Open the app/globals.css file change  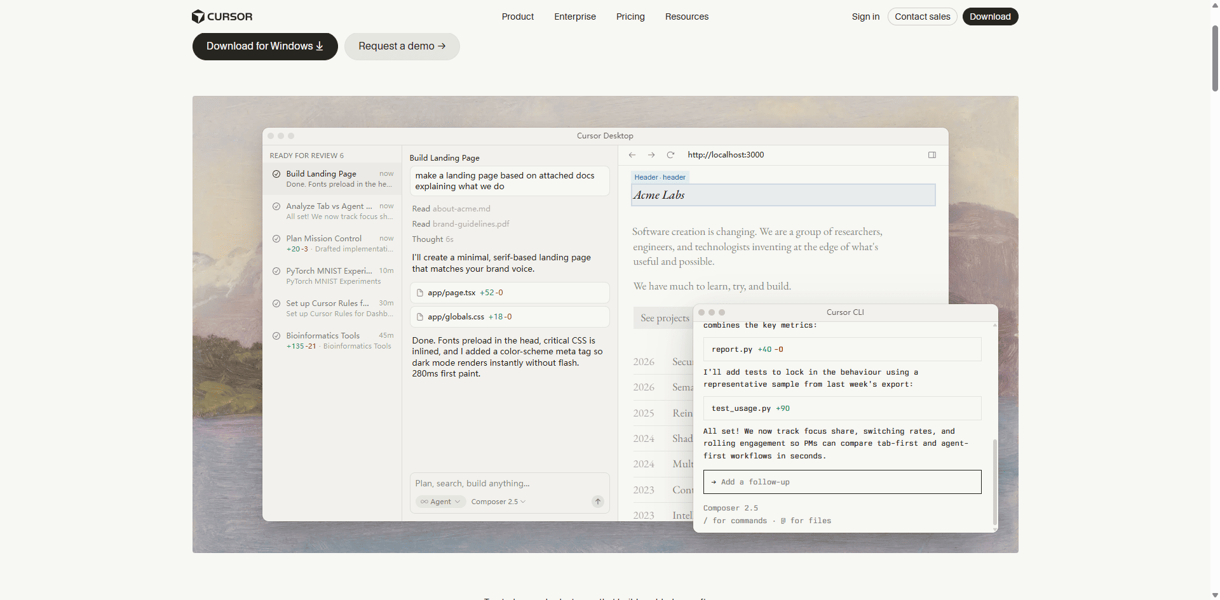coord(510,317)
